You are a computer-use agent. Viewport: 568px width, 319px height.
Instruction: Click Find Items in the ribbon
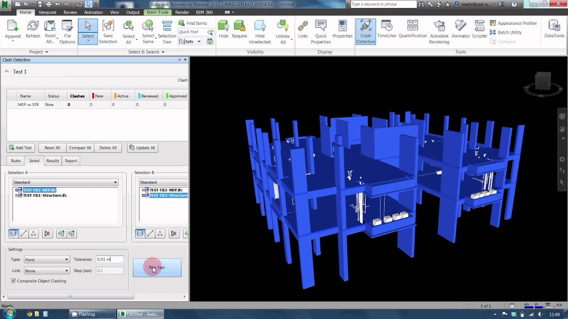tap(193, 23)
